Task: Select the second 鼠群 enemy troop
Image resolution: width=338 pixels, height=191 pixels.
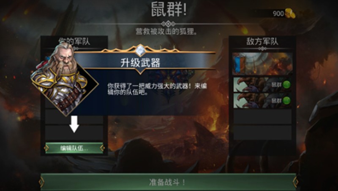Action: click(262, 100)
